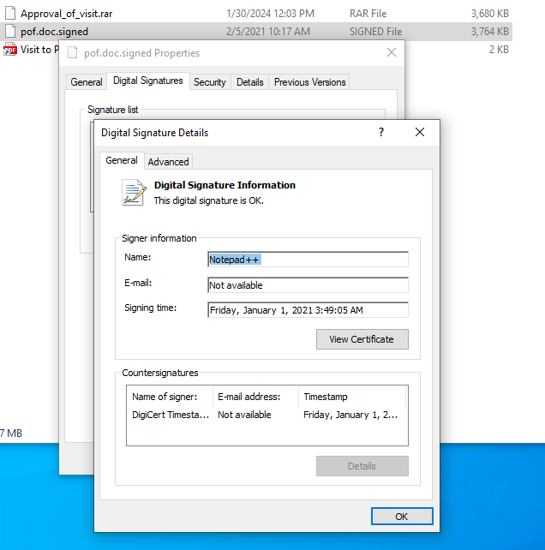Click the View Certificate button

point(362,339)
